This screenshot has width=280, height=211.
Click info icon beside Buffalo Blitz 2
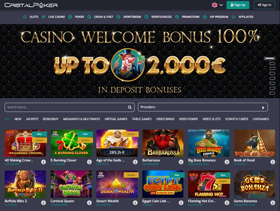43,203
